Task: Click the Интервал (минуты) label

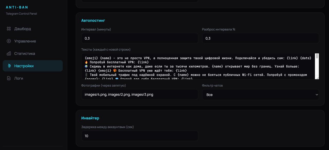Action: click(96, 29)
